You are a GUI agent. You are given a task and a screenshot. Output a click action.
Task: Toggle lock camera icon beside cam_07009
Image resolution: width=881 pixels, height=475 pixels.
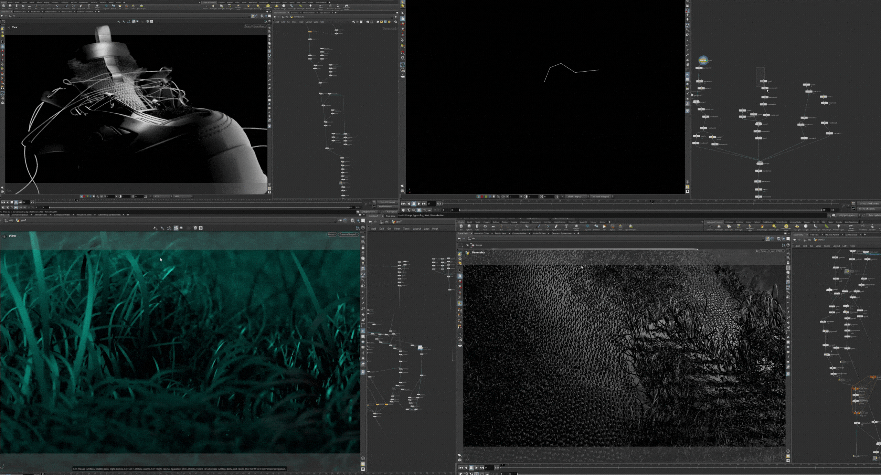pyautogui.click(x=757, y=251)
